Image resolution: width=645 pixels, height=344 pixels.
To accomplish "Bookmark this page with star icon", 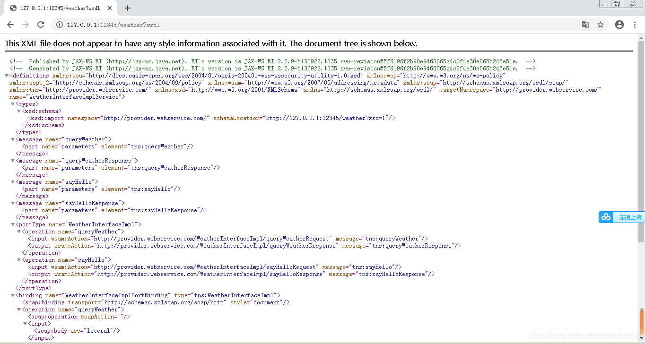I will pyautogui.click(x=601, y=25).
